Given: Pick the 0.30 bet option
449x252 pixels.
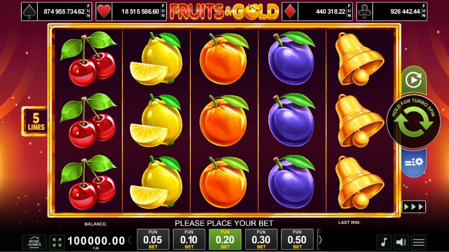Looking at the screenshot, I should [x=261, y=239].
